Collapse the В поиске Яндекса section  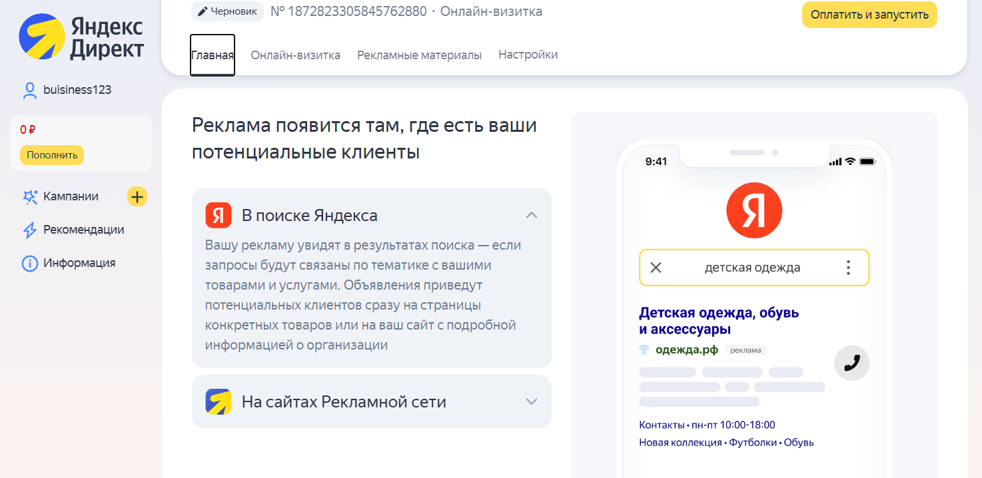[531, 215]
